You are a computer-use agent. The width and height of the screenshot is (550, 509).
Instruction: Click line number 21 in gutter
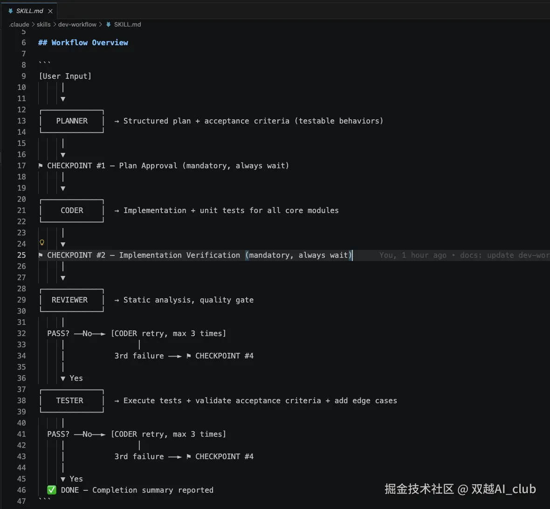point(21,210)
